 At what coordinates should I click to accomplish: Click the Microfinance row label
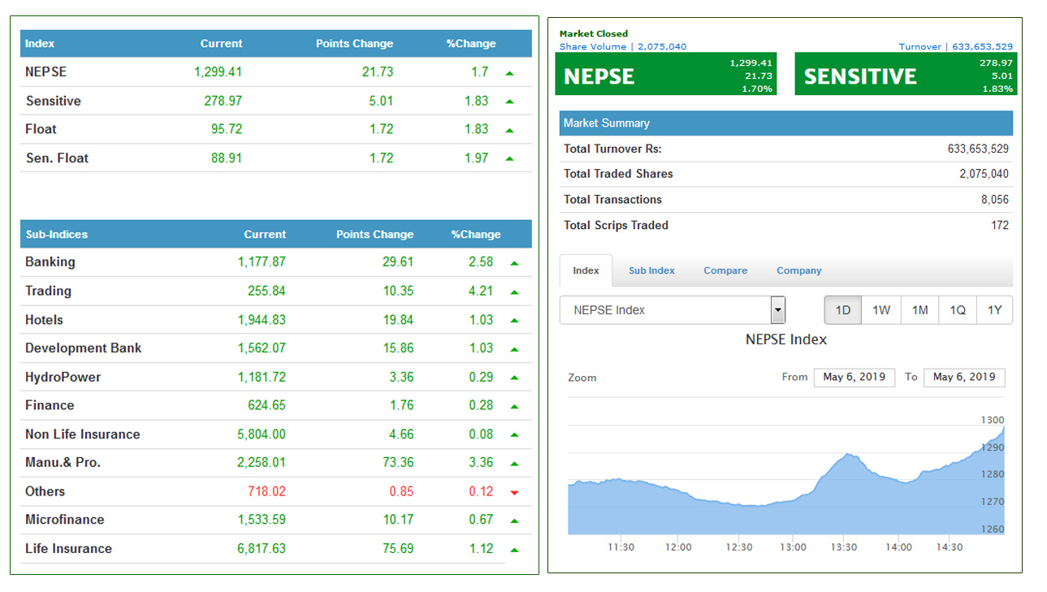pyautogui.click(x=65, y=520)
